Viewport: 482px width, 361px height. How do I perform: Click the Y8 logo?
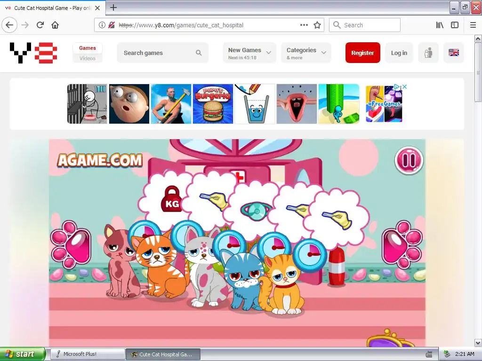click(33, 53)
